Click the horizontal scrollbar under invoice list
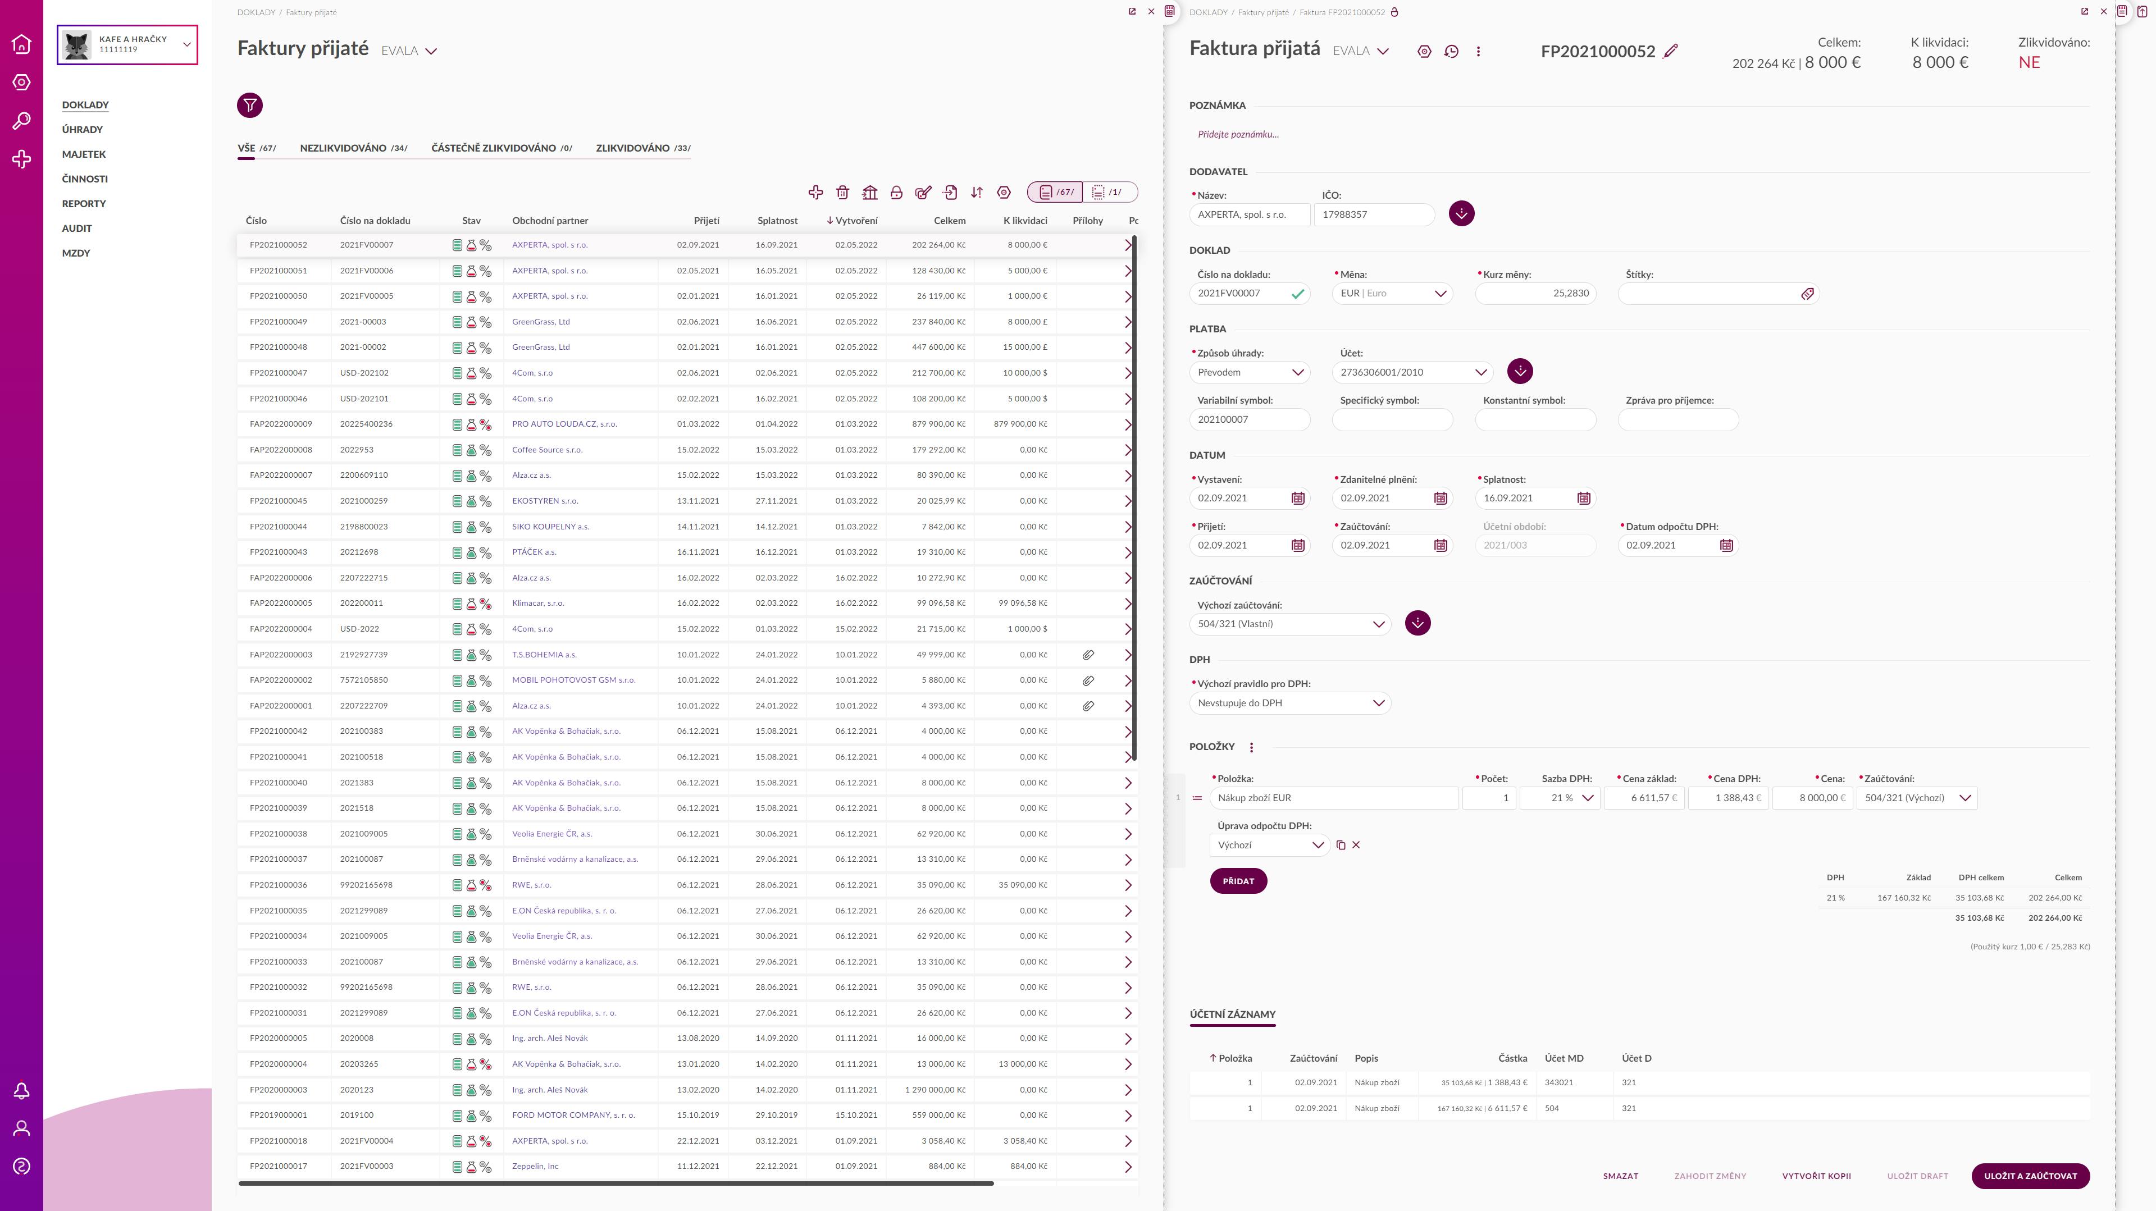Viewport: 2156px width, 1211px height. tap(616, 1183)
